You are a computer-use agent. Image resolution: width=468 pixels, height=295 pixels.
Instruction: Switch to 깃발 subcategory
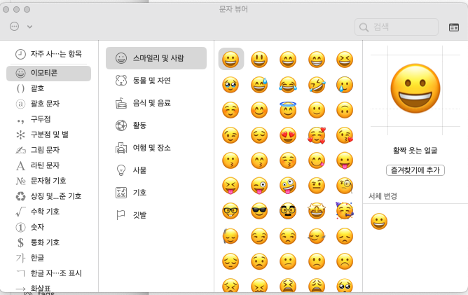156,215
